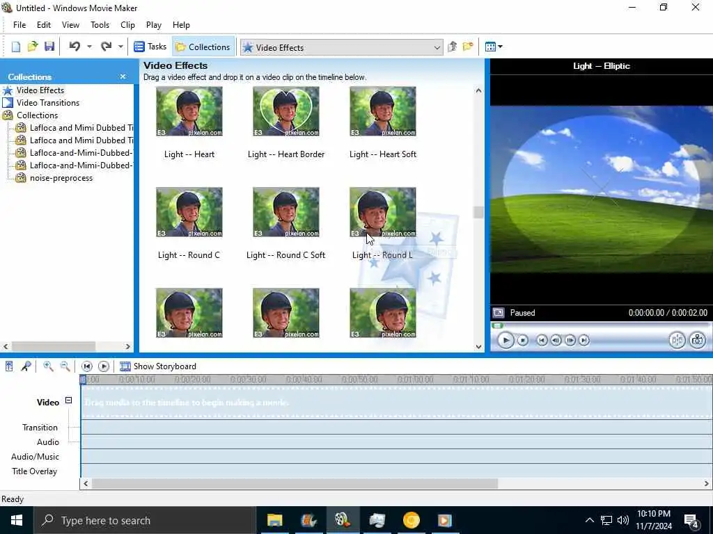713x534 pixels.
Task: Open File Explorer from the taskbar
Action: 274,520
